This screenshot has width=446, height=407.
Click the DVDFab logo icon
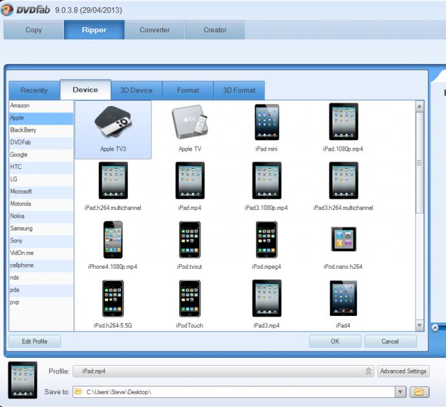7,10
